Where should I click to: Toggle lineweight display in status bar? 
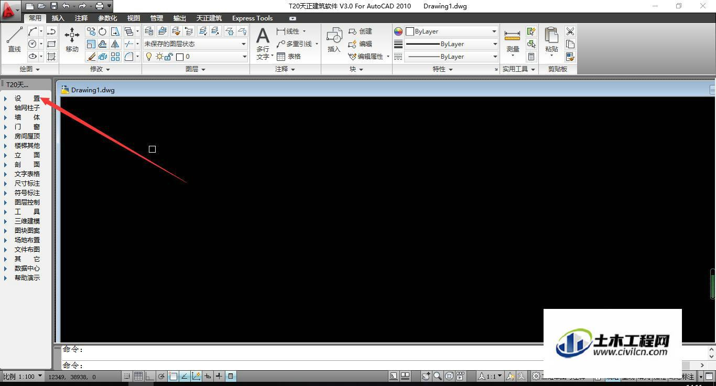[219, 376]
